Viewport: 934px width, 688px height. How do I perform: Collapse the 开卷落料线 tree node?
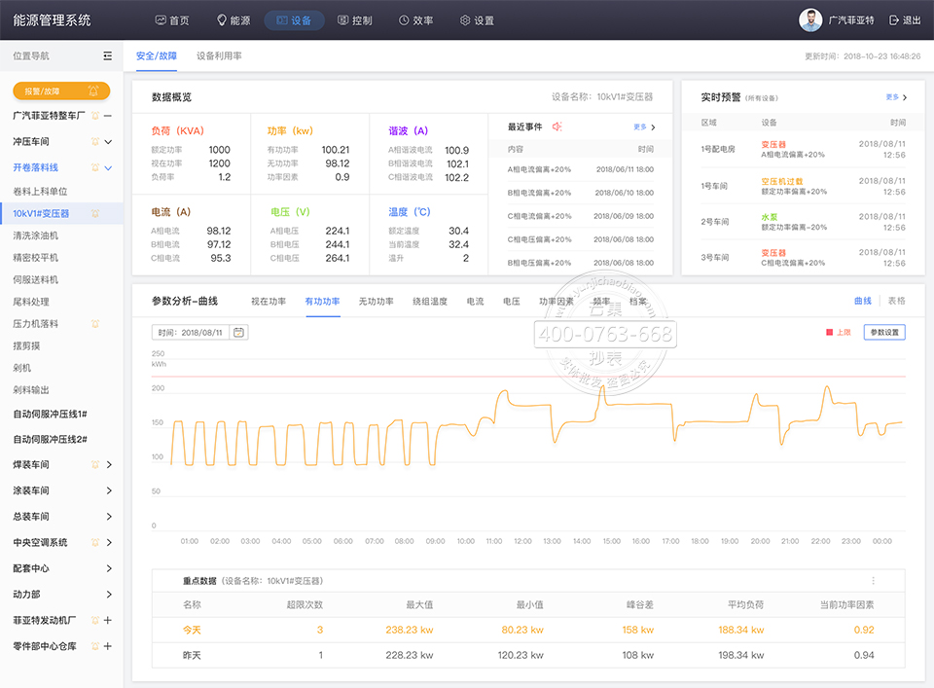[x=108, y=168]
